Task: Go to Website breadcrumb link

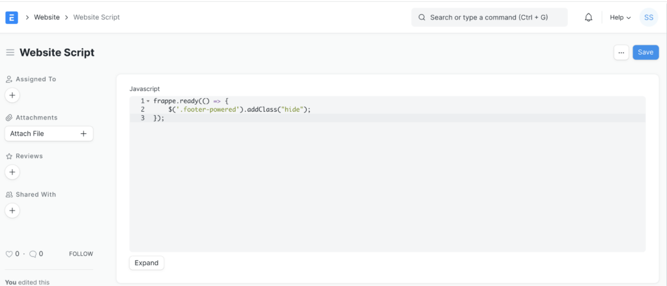Action: pos(47,18)
